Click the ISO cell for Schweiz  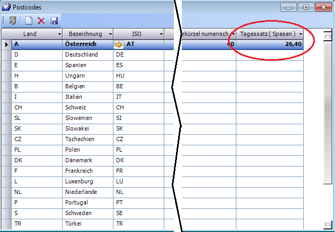point(138,108)
